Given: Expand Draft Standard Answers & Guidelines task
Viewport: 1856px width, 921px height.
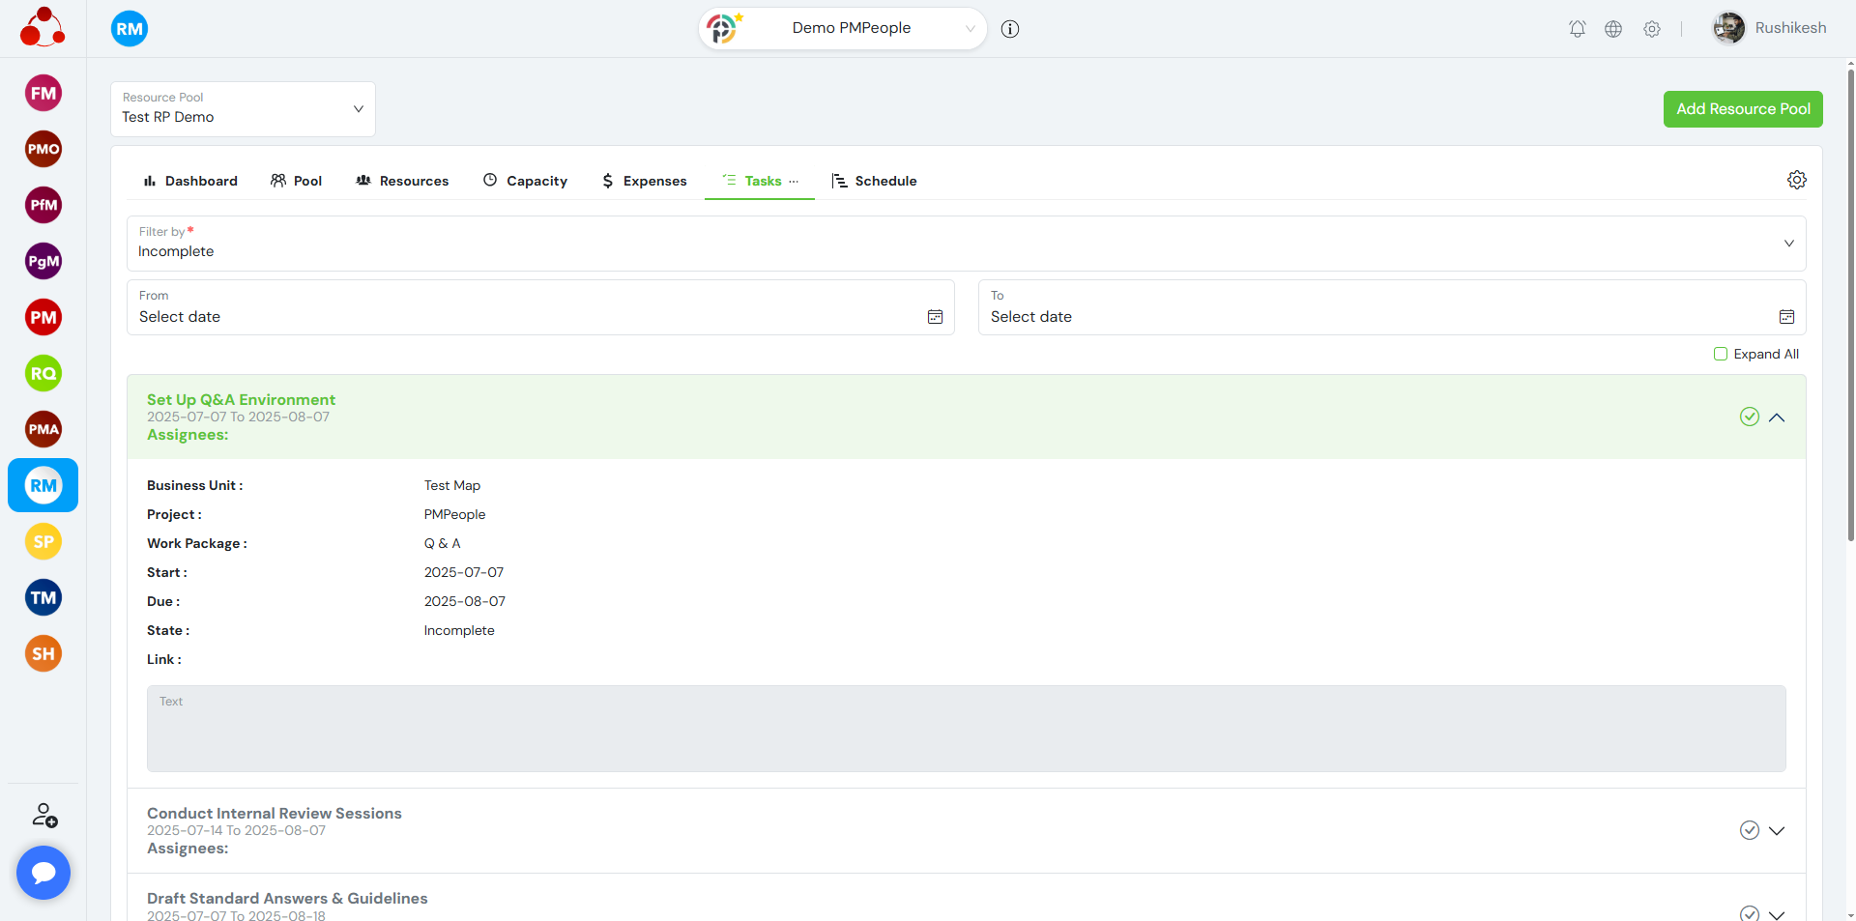Looking at the screenshot, I should [x=1777, y=914].
